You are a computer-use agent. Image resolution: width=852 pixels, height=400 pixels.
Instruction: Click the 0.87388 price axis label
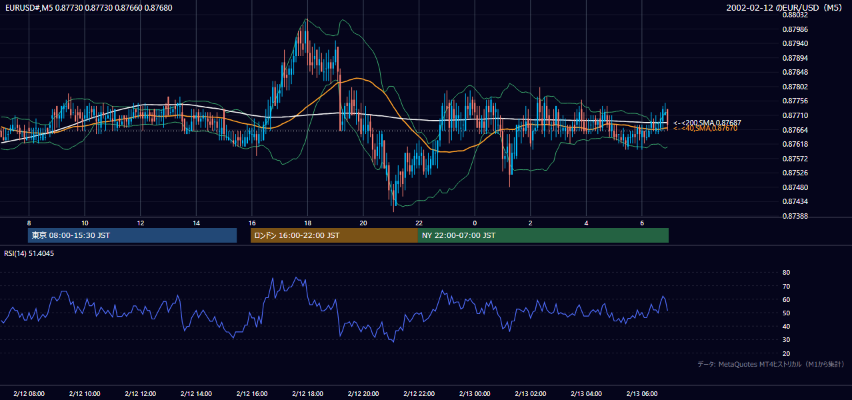point(795,216)
